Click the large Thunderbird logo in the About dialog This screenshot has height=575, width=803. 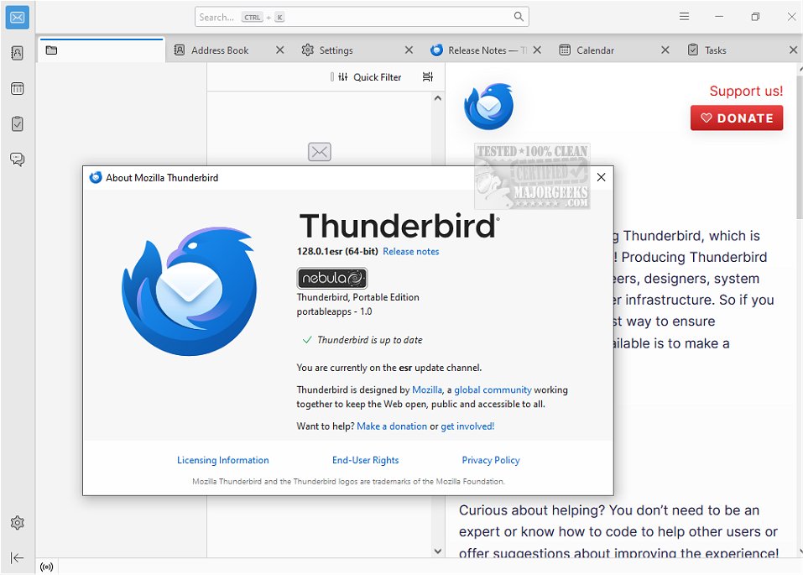190,291
